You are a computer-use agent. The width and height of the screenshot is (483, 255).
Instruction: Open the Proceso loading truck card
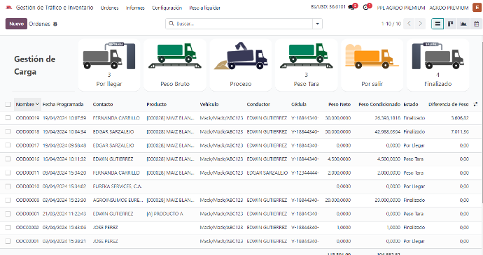241,65
